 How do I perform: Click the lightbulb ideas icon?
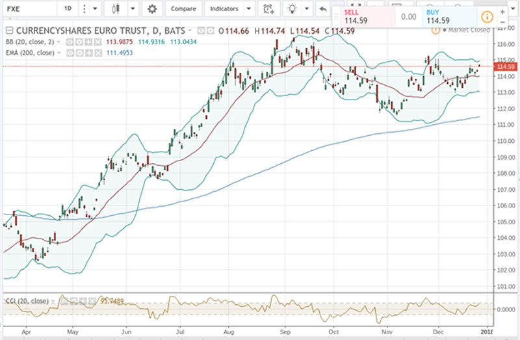click(x=293, y=9)
